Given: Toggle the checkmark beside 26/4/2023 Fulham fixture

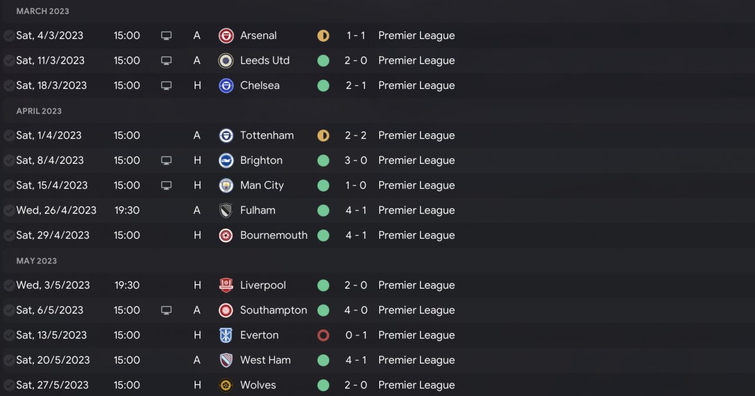Looking at the screenshot, I should point(9,210).
